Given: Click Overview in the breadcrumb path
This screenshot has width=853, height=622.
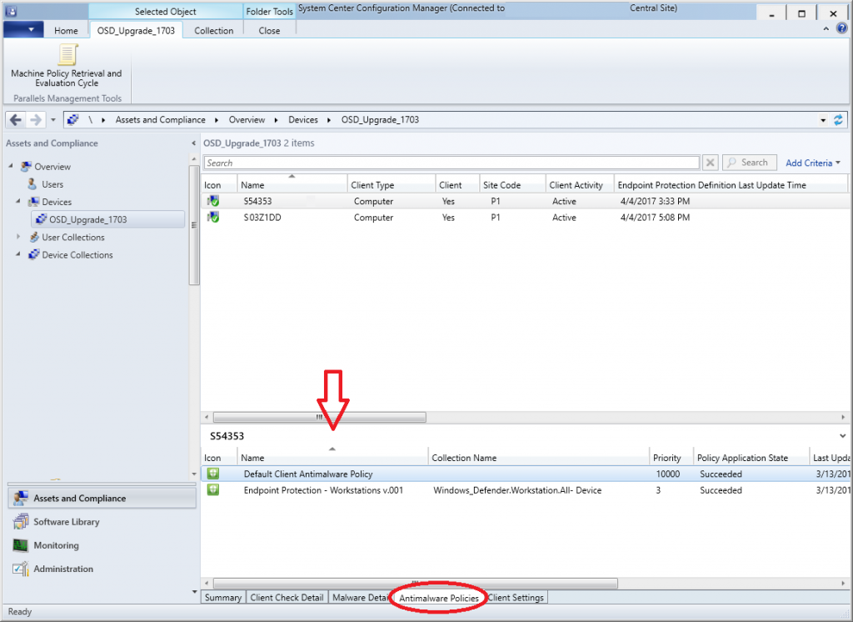Looking at the screenshot, I should (x=247, y=120).
